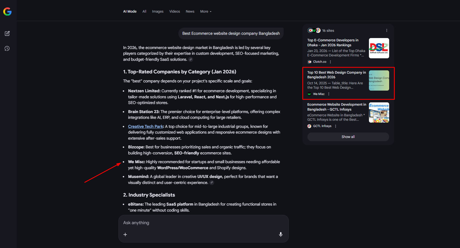Open the three-dot menu next to Clutch.co
The width and height of the screenshot is (460, 248).
pos(330,62)
